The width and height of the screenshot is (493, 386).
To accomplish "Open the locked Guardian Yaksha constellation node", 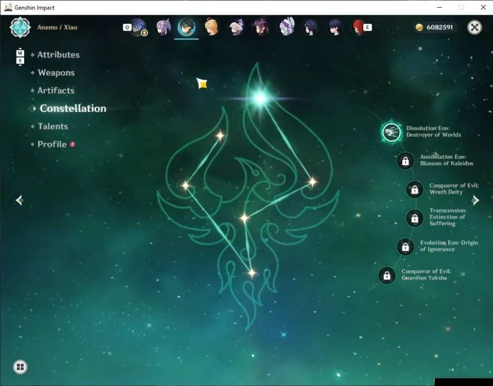I will tap(387, 276).
